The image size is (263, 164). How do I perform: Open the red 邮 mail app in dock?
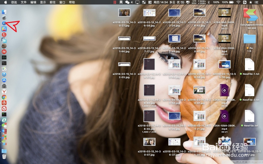click(4, 52)
